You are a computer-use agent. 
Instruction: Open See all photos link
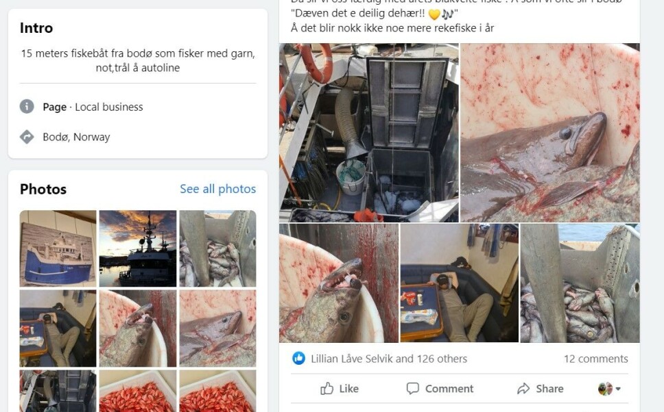tap(217, 189)
